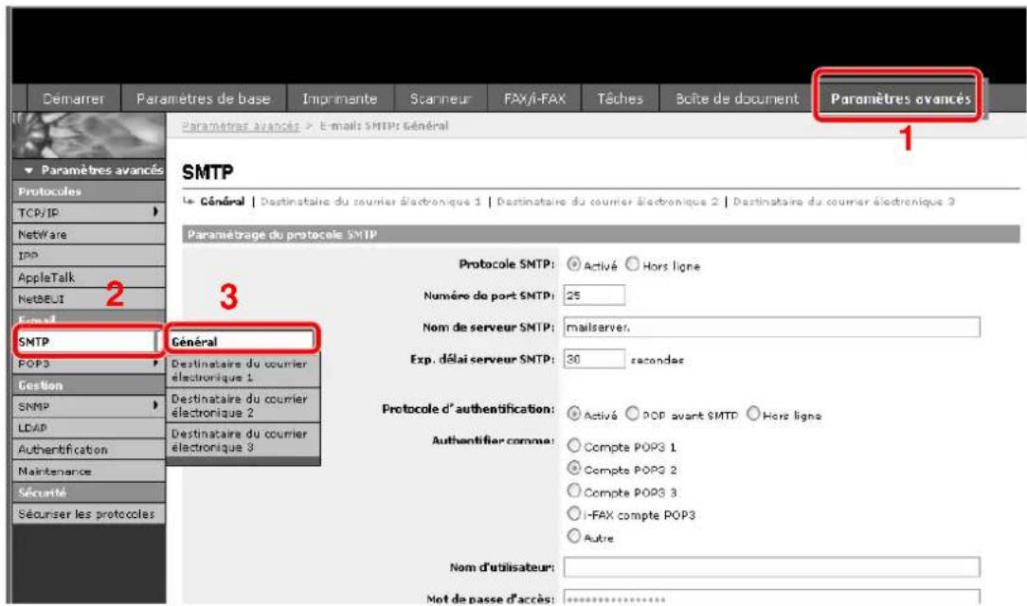Choose Général in the SMTP flyout menu
1027x606 pixels.
[242, 341]
